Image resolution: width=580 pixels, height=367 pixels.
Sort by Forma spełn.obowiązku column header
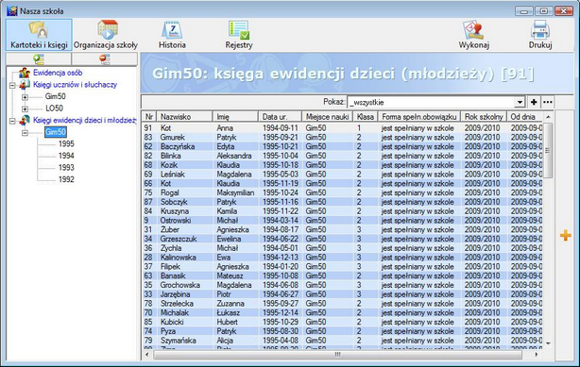click(419, 117)
